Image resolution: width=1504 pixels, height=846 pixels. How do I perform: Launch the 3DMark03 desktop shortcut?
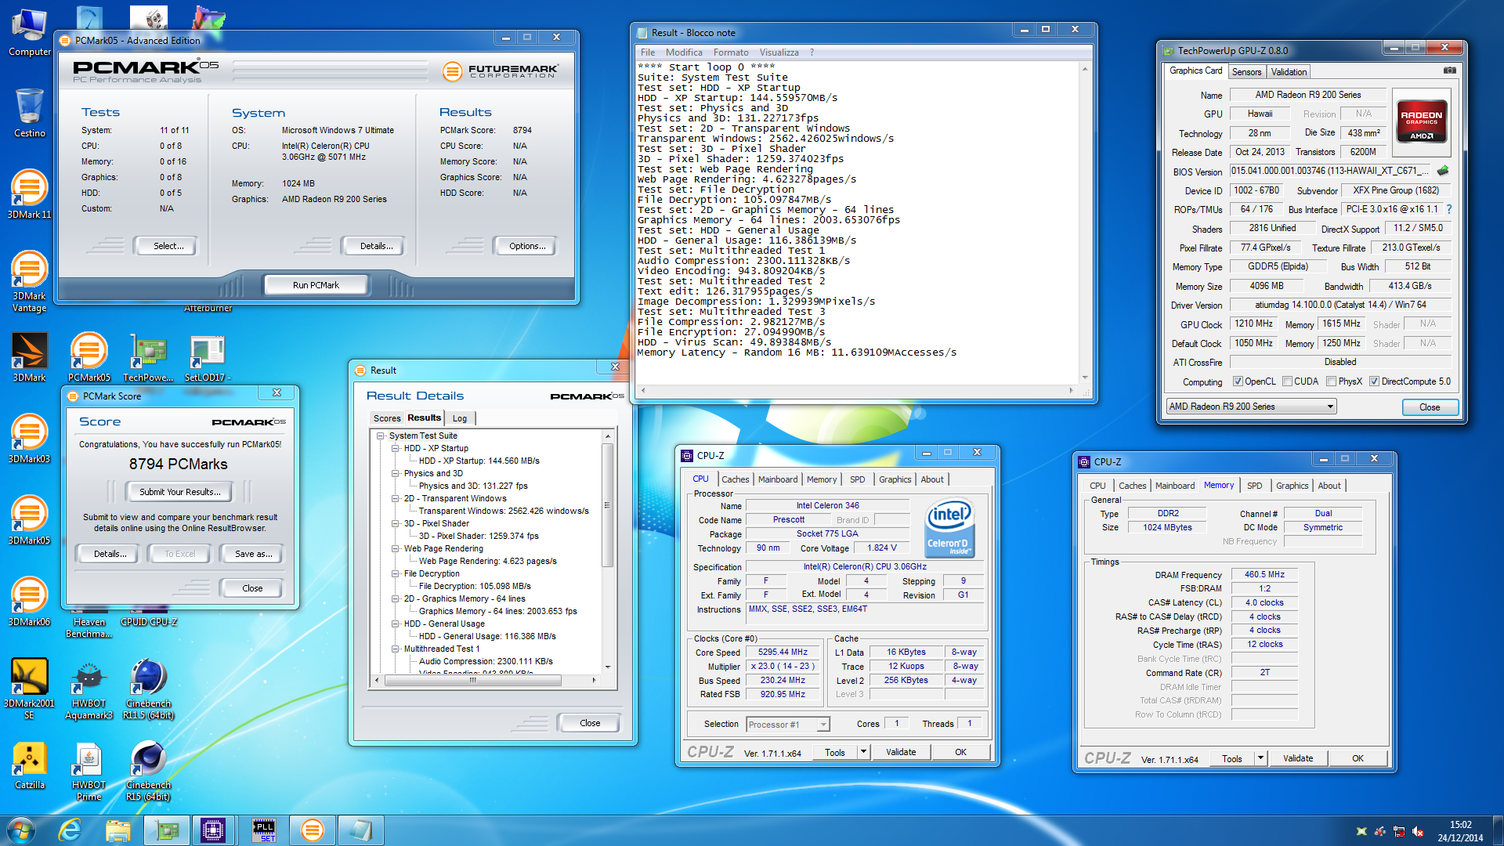pos(30,439)
